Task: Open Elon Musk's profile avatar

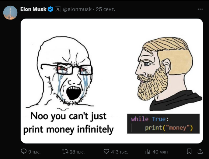Action: pos(10,13)
